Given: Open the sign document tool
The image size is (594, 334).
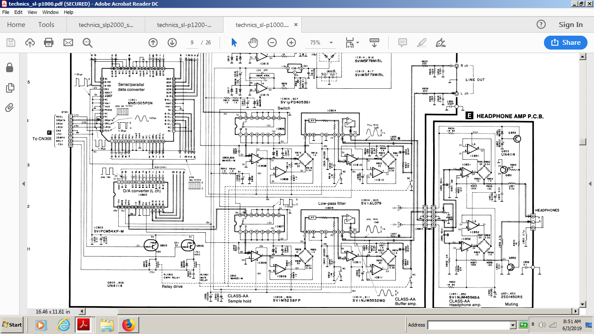Looking at the screenshot, I should coord(440,43).
